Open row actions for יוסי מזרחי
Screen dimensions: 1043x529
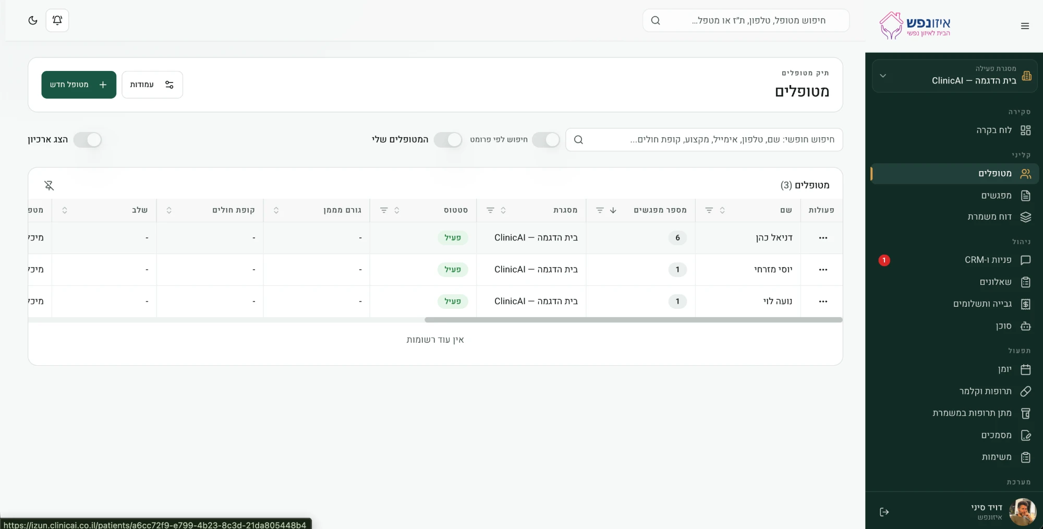click(823, 270)
